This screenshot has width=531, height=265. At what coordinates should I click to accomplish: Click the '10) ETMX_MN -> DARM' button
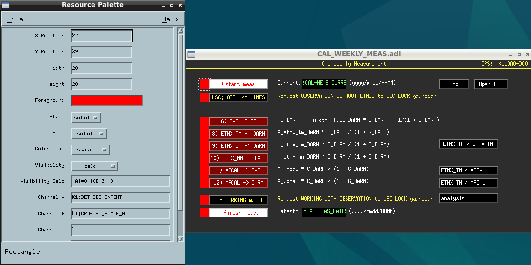pyautogui.click(x=239, y=158)
